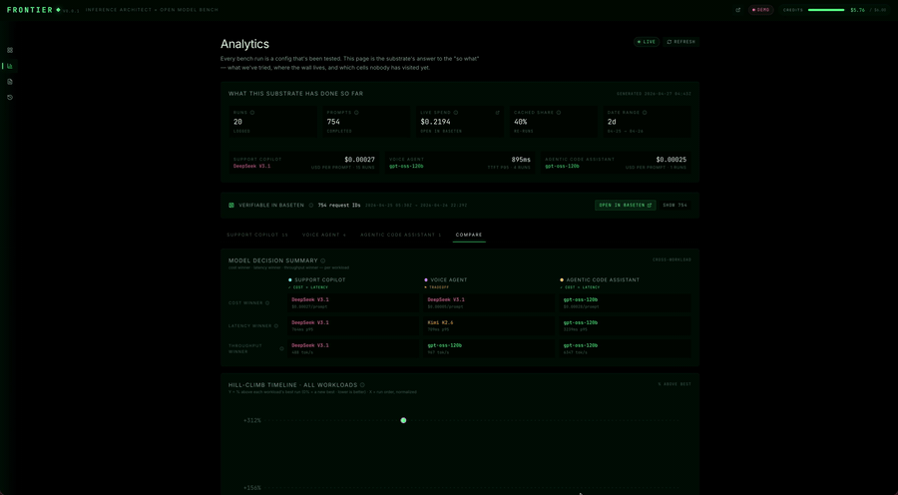The width and height of the screenshot is (898, 495).
Task: Click Voice Agent cost winner DeepSeek V3.1 cell
Action: pyautogui.click(x=489, y=303)
